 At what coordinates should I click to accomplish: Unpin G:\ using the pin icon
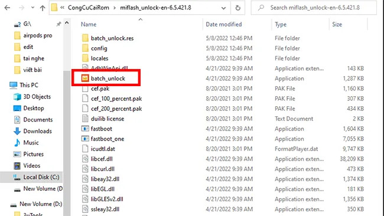pos(58,24)
